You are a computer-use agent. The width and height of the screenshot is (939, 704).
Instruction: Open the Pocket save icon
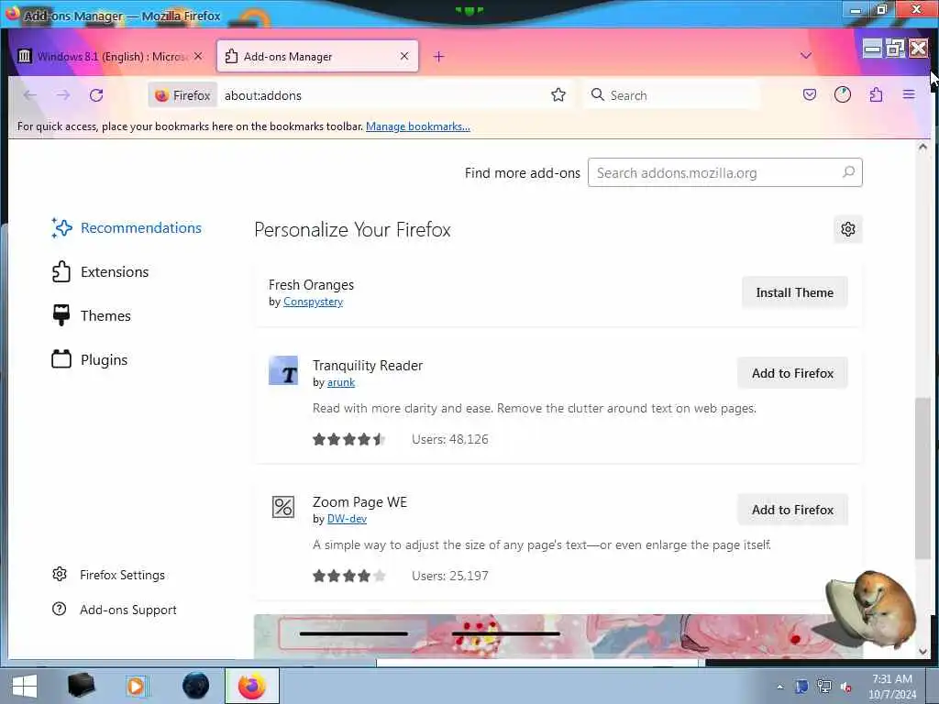tap(810, 94)
